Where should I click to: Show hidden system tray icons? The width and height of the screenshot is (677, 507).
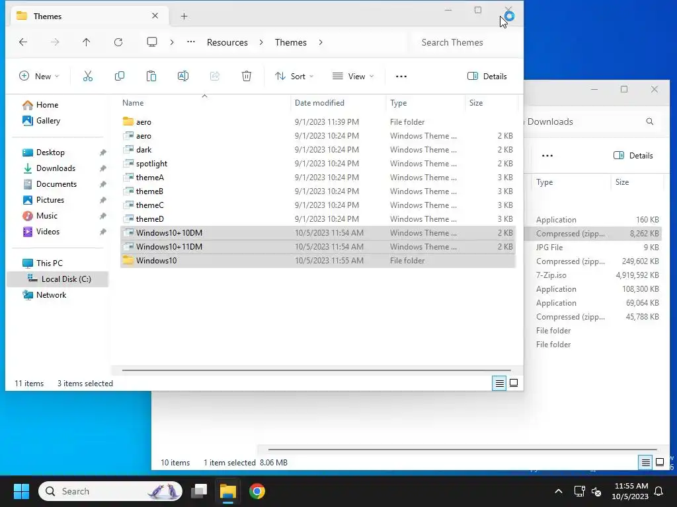558,491
